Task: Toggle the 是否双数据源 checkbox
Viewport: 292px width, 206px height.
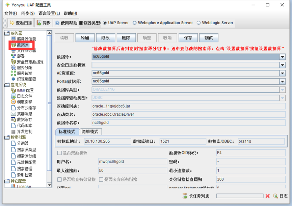Action: click(x=59, y=153)
